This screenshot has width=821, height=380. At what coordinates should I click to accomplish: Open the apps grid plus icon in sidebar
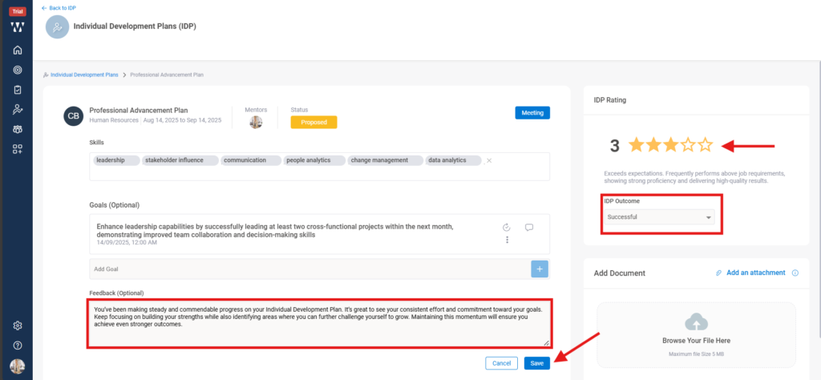tap(18, 148)
